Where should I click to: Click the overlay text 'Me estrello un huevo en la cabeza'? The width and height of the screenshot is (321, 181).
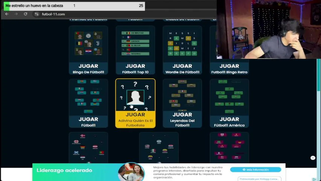pos(34,6)
